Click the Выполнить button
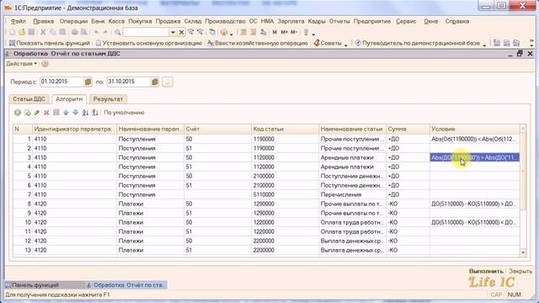The width and height of the screenshot is (539, 303). coord(486,271)
